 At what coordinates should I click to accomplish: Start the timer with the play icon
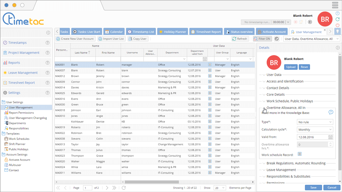(310, 22)
